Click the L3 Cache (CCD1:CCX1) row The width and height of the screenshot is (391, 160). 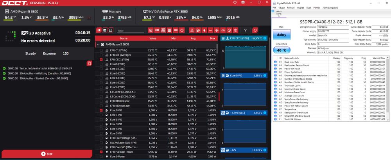click(156, 92)
